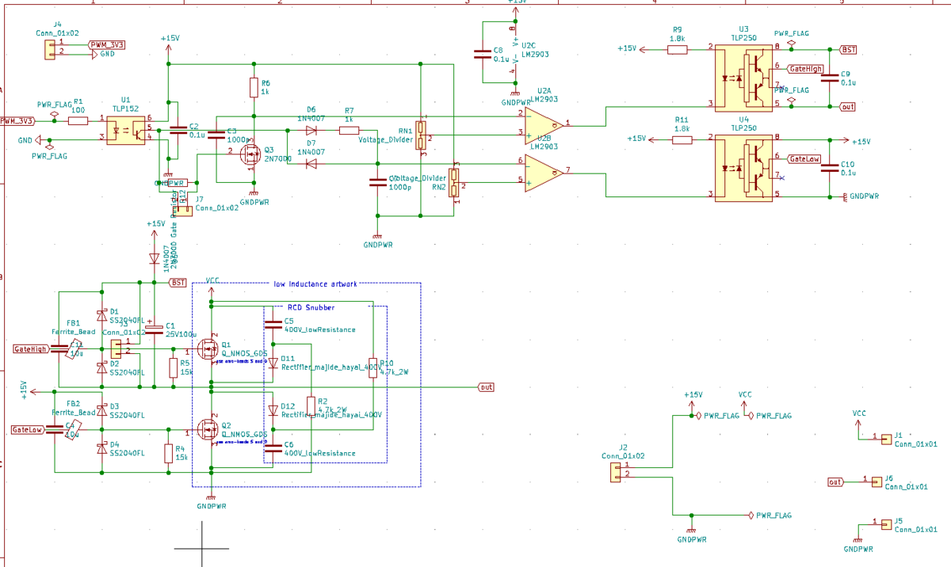Select capacitor C10 beside U4
This screenshot has height=567, width=951.
tap(829, 168)
